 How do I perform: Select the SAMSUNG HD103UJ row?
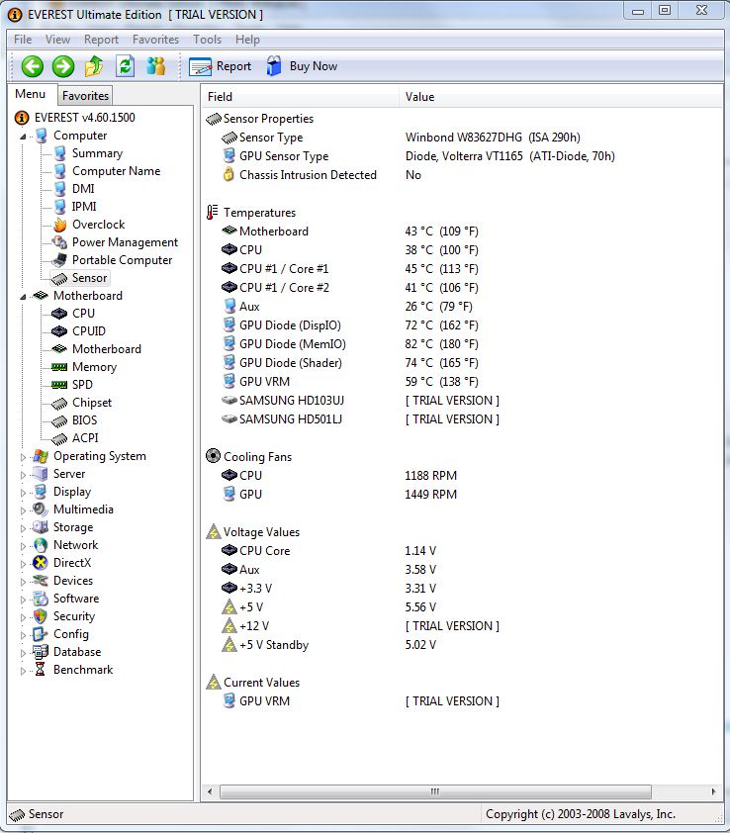point(292,400)
